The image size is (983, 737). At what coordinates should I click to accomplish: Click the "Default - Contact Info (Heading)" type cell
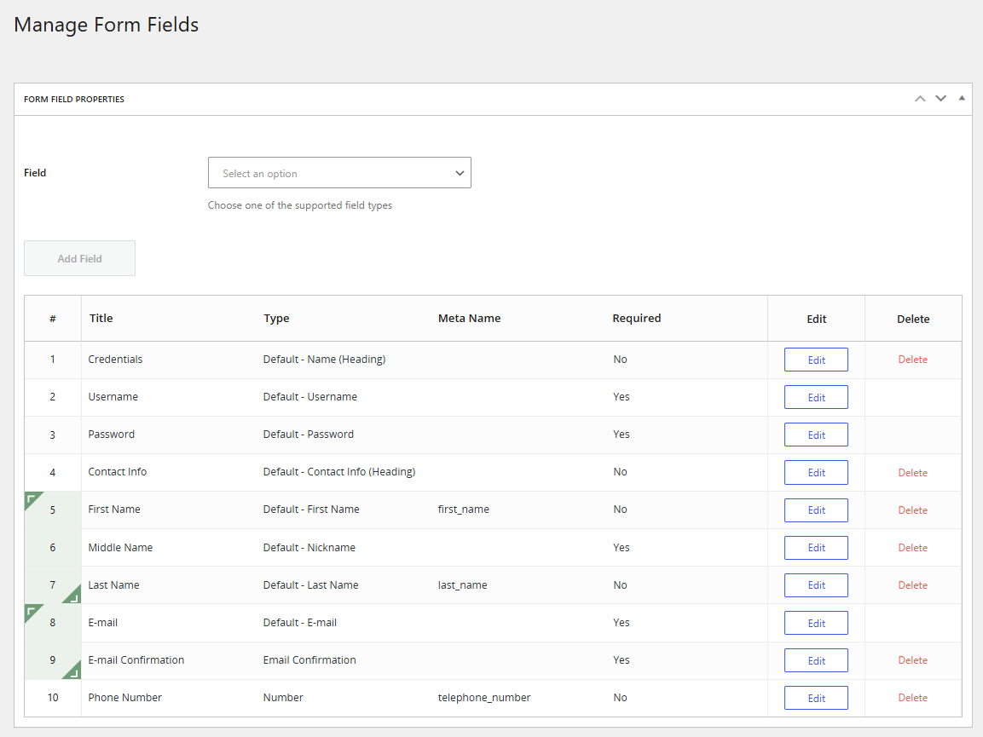point(339,472)
